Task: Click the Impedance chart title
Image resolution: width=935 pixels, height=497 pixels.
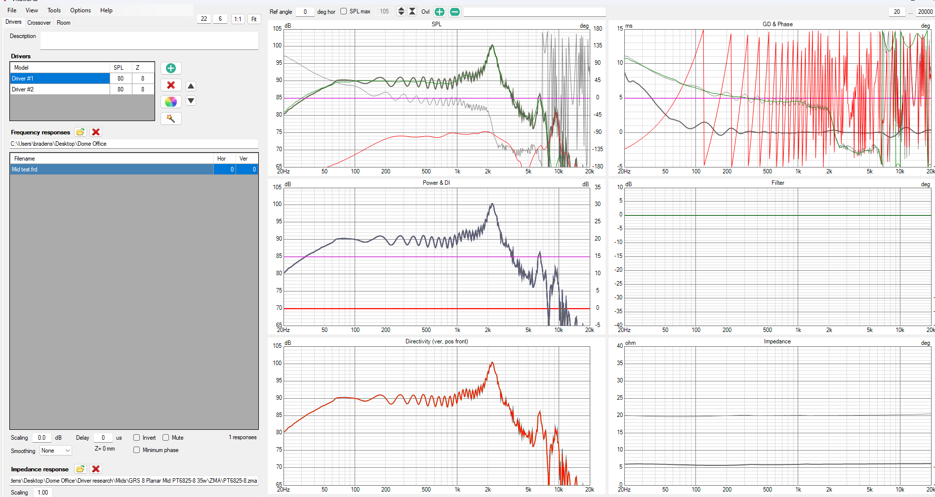Action: coord(777,341)
